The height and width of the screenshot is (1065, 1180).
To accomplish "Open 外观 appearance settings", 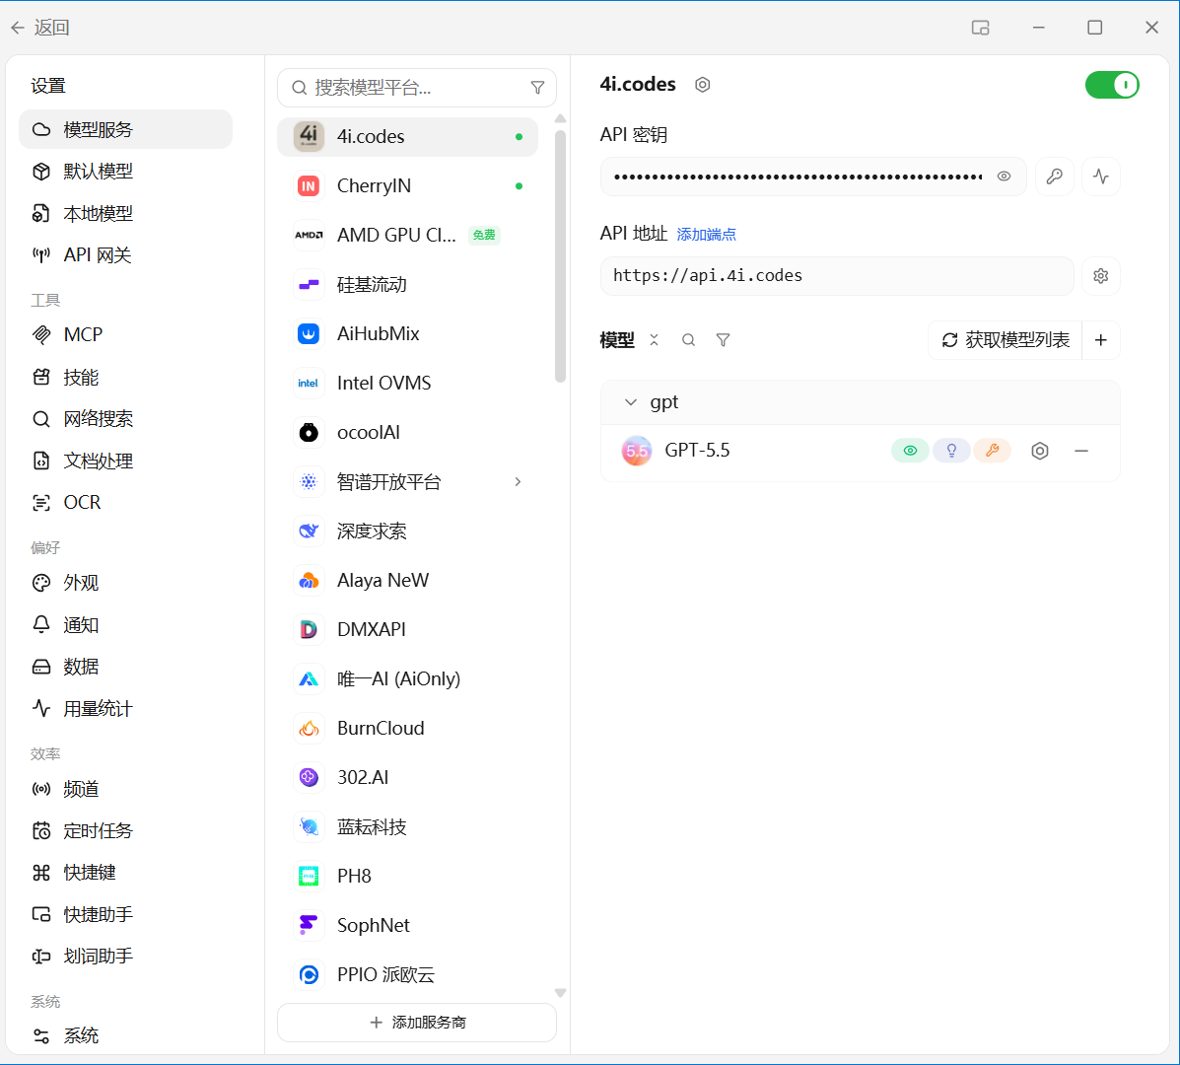I will click(125, 583).
